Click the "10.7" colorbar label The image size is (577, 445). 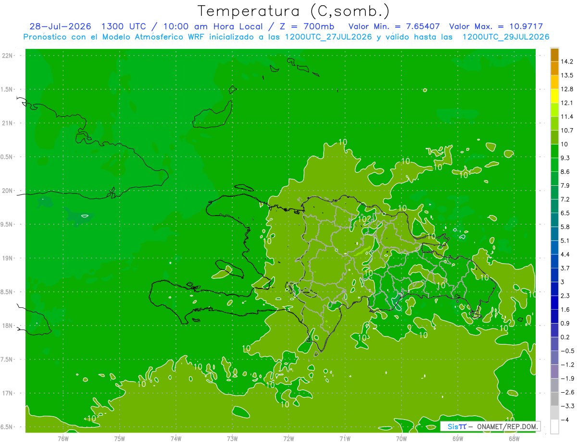pos(567,131)
